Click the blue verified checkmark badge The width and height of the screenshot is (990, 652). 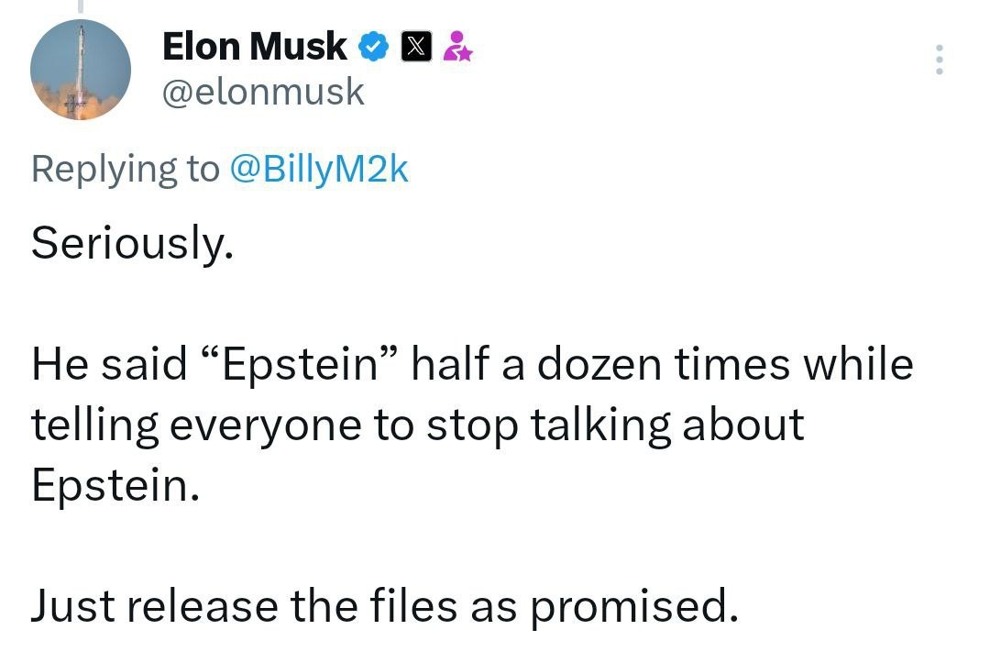pyautogui.click(x=374, y=47)
